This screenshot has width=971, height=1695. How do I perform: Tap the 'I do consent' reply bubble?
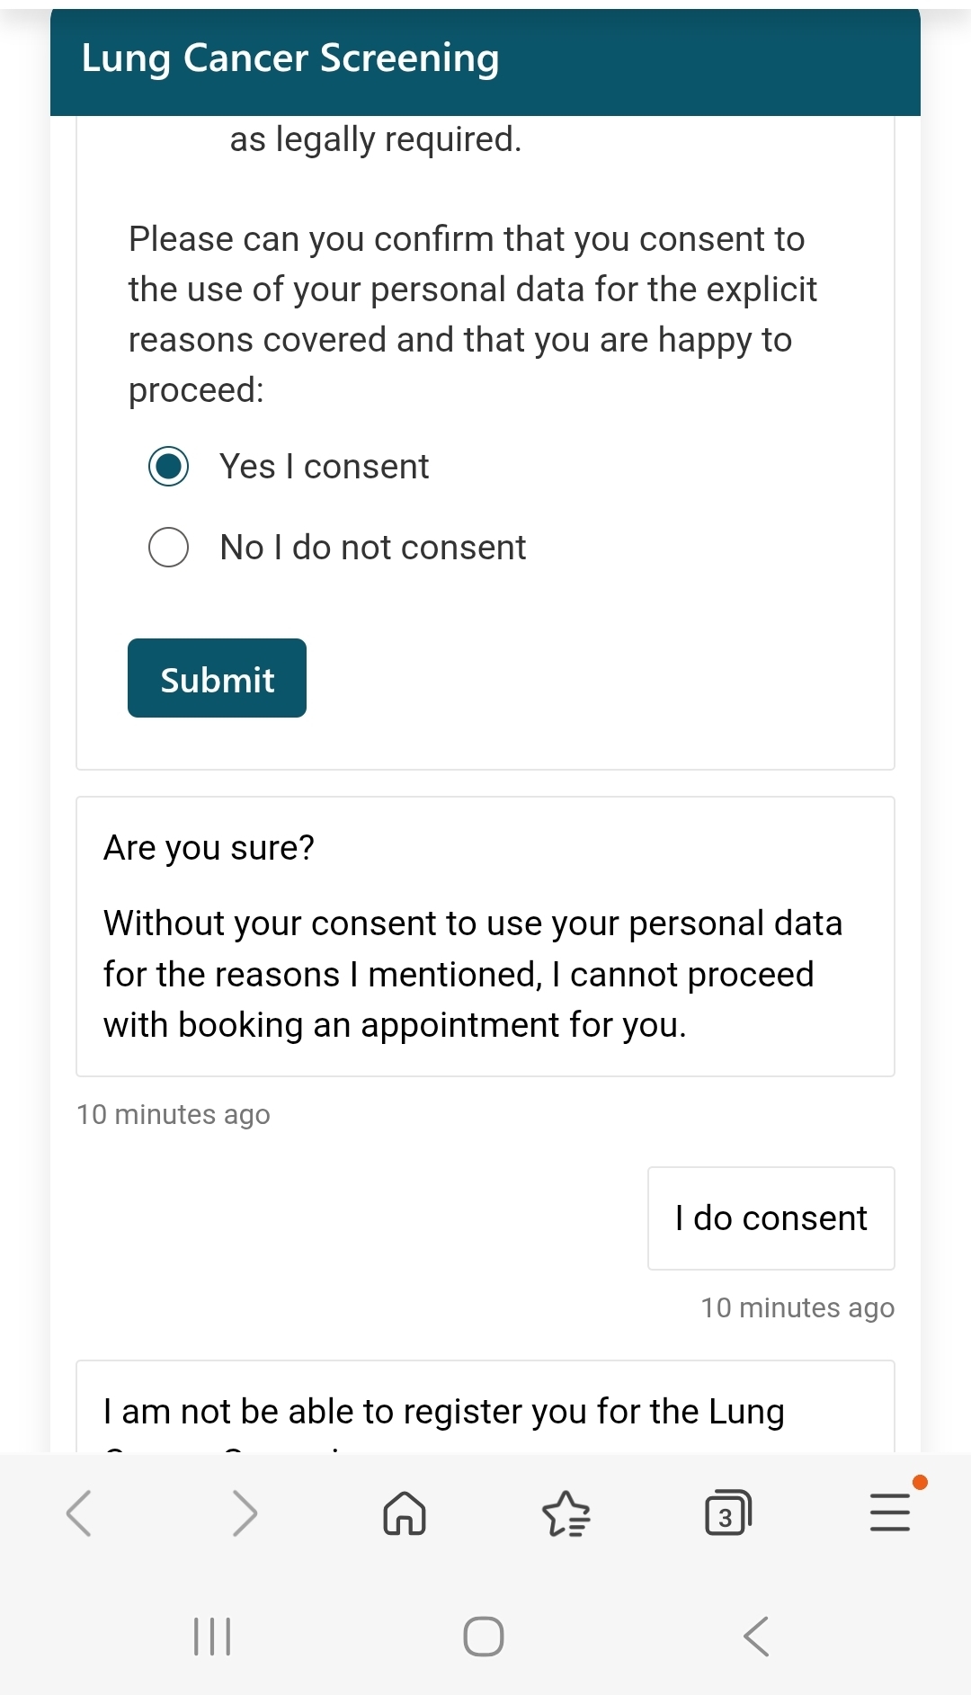771,1218
